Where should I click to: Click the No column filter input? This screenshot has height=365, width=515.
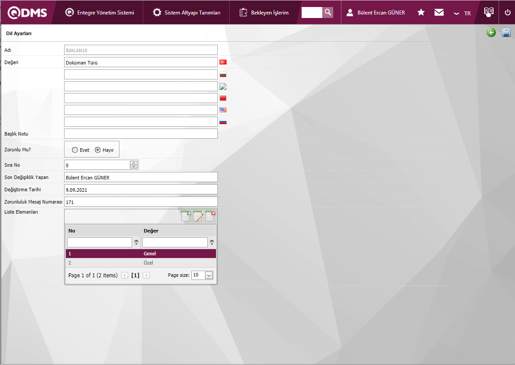tap(100, 242)
